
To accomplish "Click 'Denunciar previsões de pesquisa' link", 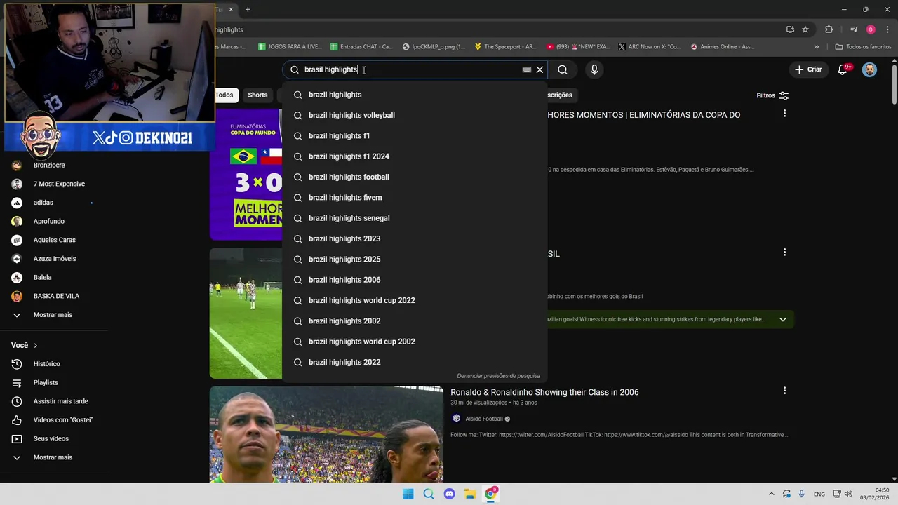I will pyautogui.click(x=498, y=376).
